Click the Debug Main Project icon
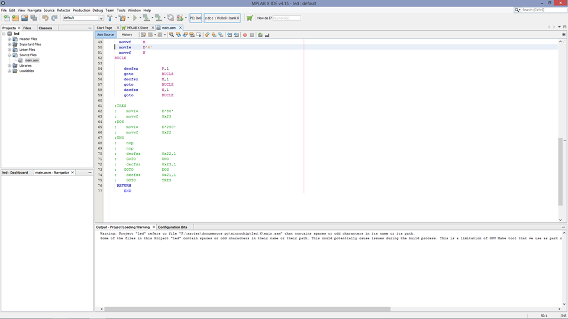 [x=180, y=18]
